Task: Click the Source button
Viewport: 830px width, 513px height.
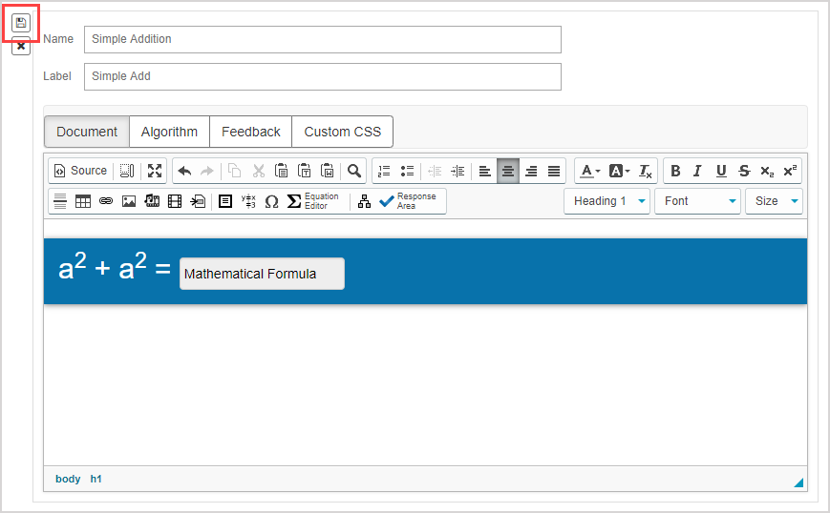Action: [x=80, y=171]
